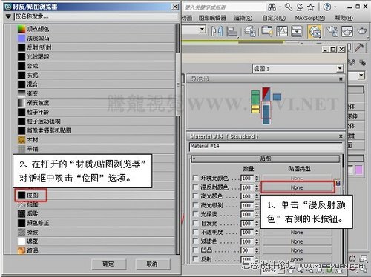Open the 图形编辑器 menu

(x=212, y=18)
